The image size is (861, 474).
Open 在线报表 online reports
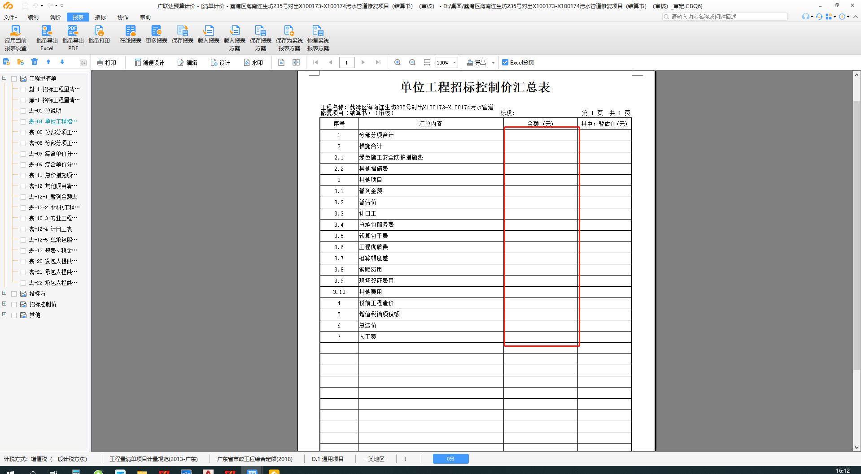tap(131, 34)
